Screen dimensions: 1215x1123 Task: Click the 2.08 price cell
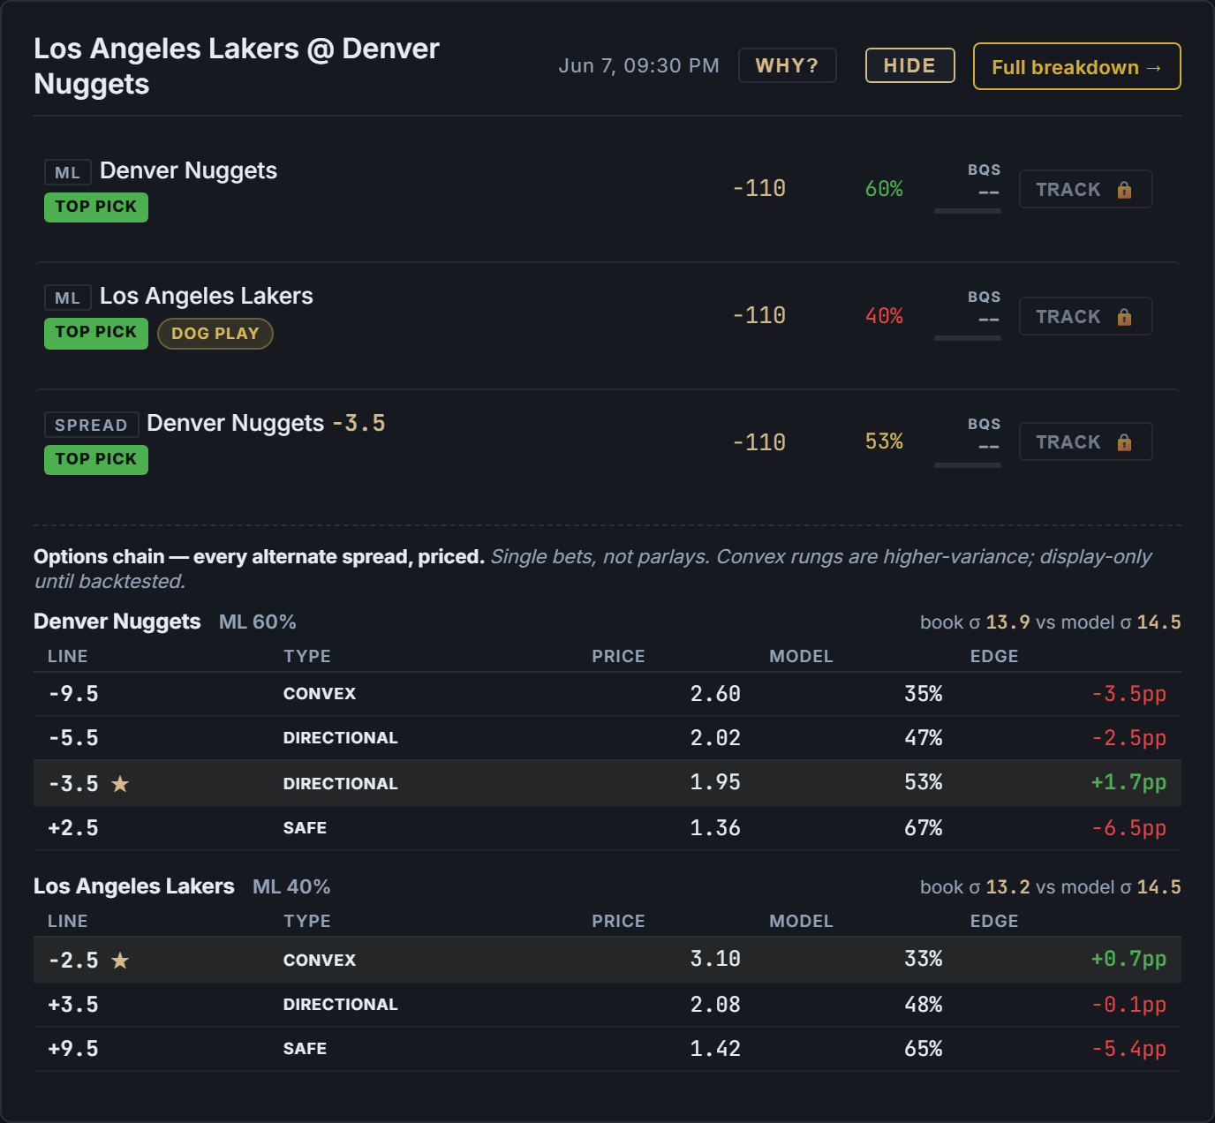pyautogui.click(x=715, y=1005)
